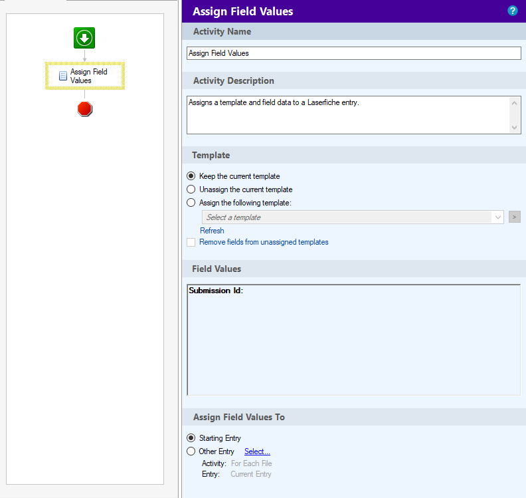Select the Assign Field Values activity icon

[x=62, y=76]
